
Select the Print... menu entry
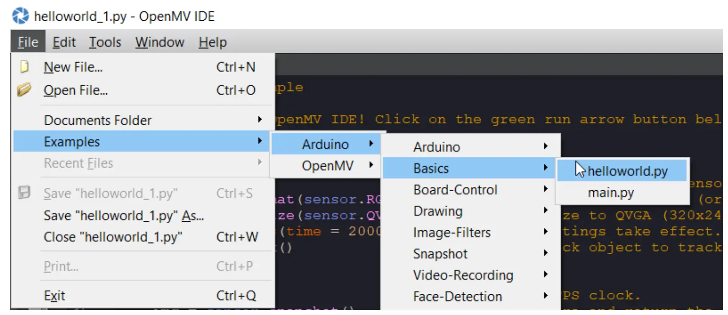(x=144, y=266)
